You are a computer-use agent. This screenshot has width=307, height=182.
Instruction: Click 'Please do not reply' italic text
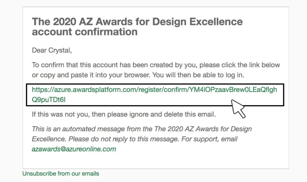click(x=124, y=139)
